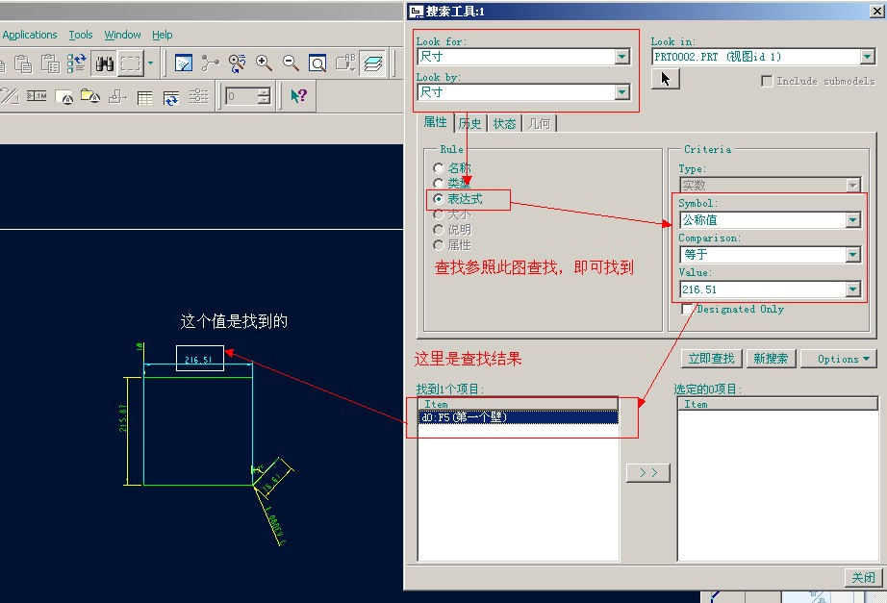Click the sliders settings icon
887x603 pixels.
coord(198,97)
